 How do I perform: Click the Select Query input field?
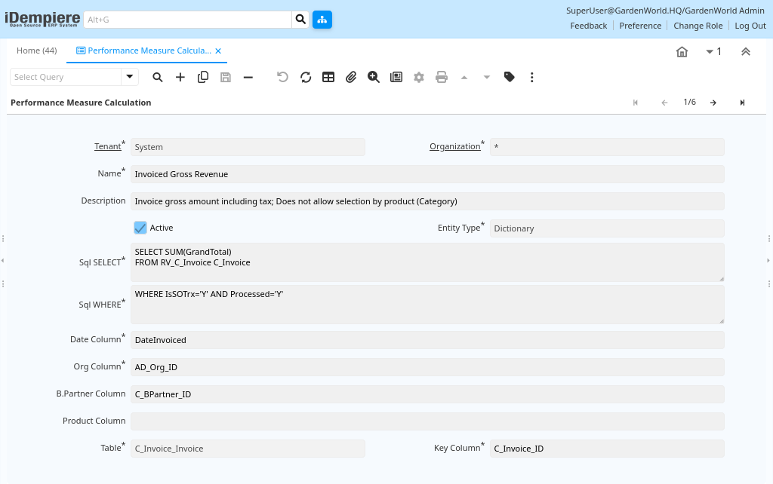(x=66, y=77)
